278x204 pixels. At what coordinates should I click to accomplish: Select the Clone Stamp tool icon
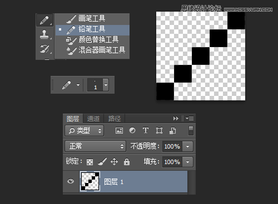click(x=44, y=34)
